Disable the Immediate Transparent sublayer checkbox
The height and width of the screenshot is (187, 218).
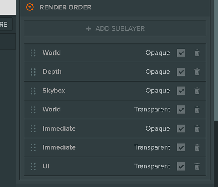click(x=181, y=147)
